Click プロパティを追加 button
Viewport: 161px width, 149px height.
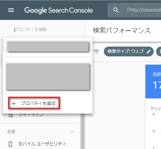[34, 103]
